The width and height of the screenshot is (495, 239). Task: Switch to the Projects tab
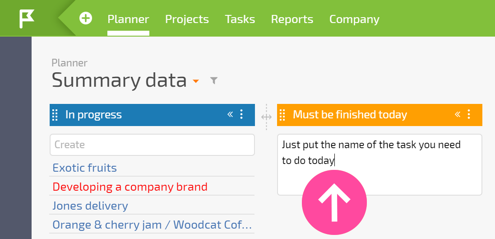tap(187, 19)
